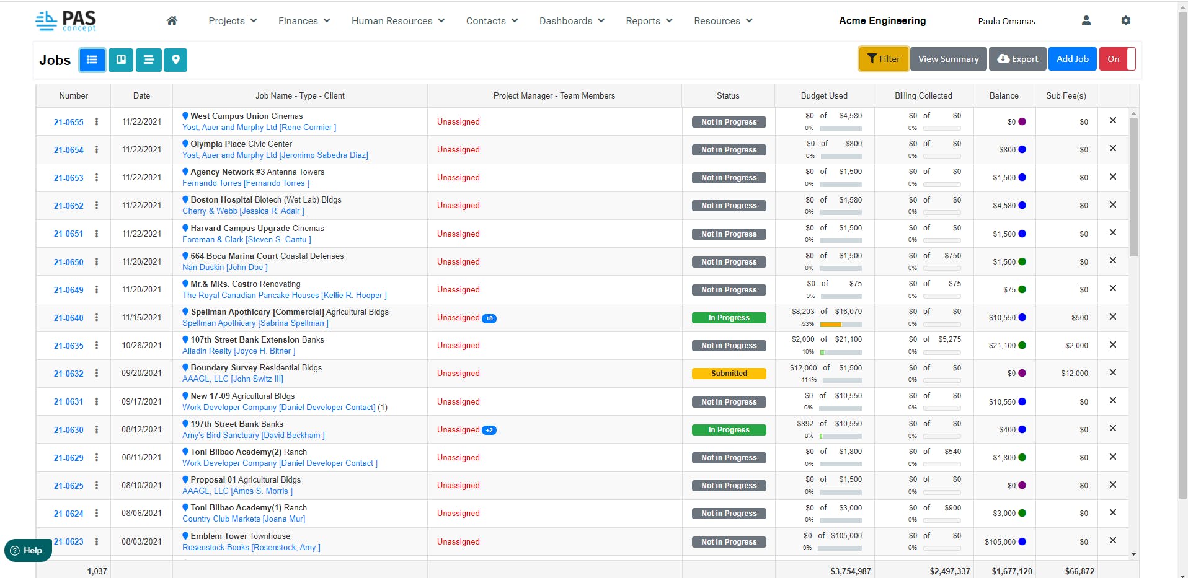Show the +2 team members badge
The width and height of the screenshot is (1188, 578).
[489, 430]
